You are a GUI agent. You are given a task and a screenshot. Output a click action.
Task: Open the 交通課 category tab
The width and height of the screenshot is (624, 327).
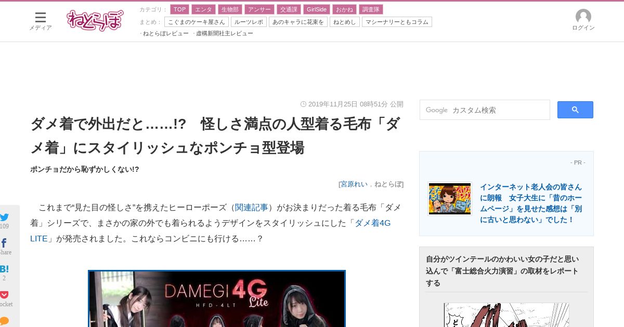click(289, 9)
